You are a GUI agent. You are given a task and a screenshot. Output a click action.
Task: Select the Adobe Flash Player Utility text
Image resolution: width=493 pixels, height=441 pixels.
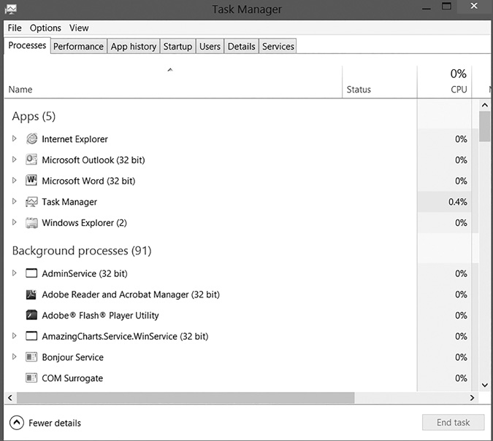[x=100, y=316]
